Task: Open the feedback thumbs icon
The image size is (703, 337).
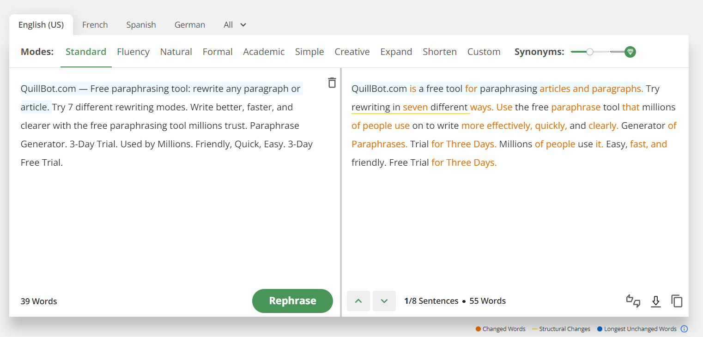Action: coord(633,301)
